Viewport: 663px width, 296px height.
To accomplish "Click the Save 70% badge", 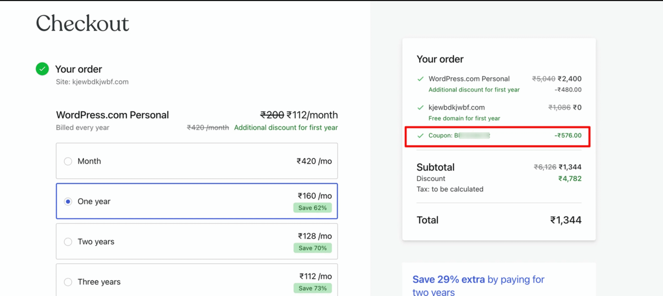I will click(x=312, y=248).
